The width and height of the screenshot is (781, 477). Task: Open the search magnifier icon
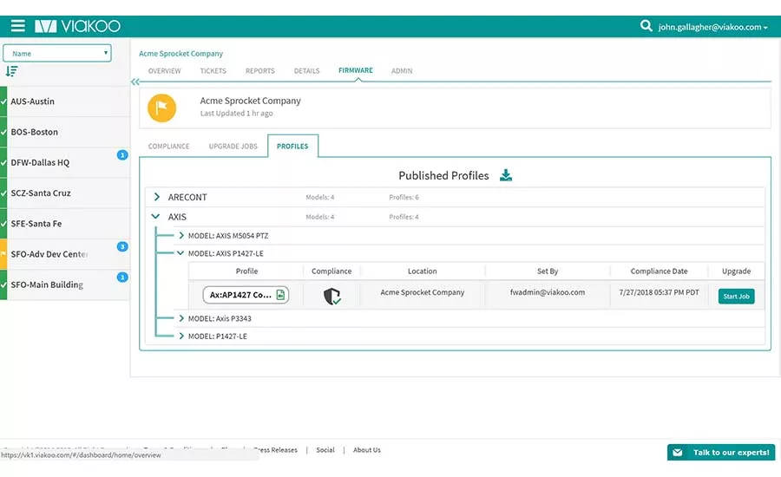646,26
